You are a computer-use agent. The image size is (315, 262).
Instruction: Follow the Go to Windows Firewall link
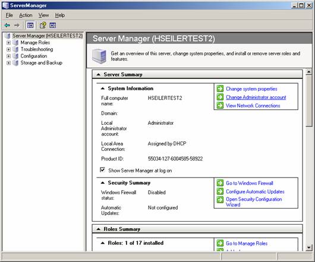click(x=250, y=183)
